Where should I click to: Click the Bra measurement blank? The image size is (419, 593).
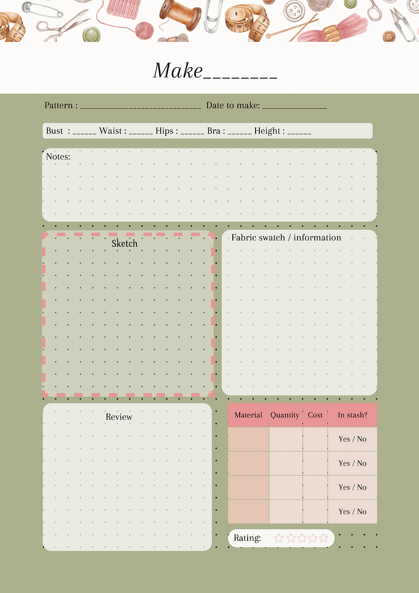point(240,134)
